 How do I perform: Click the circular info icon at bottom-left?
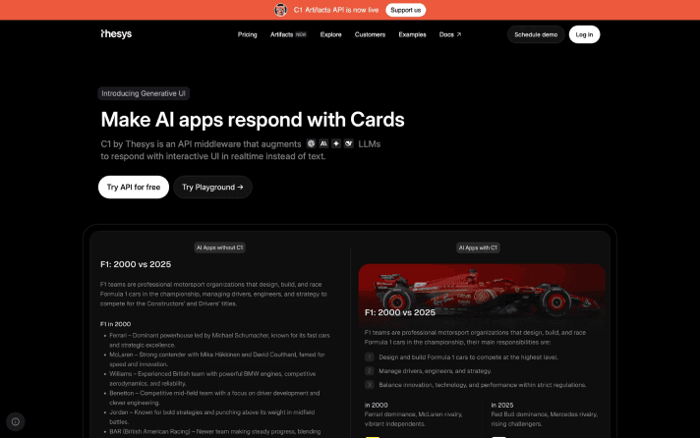16,421
